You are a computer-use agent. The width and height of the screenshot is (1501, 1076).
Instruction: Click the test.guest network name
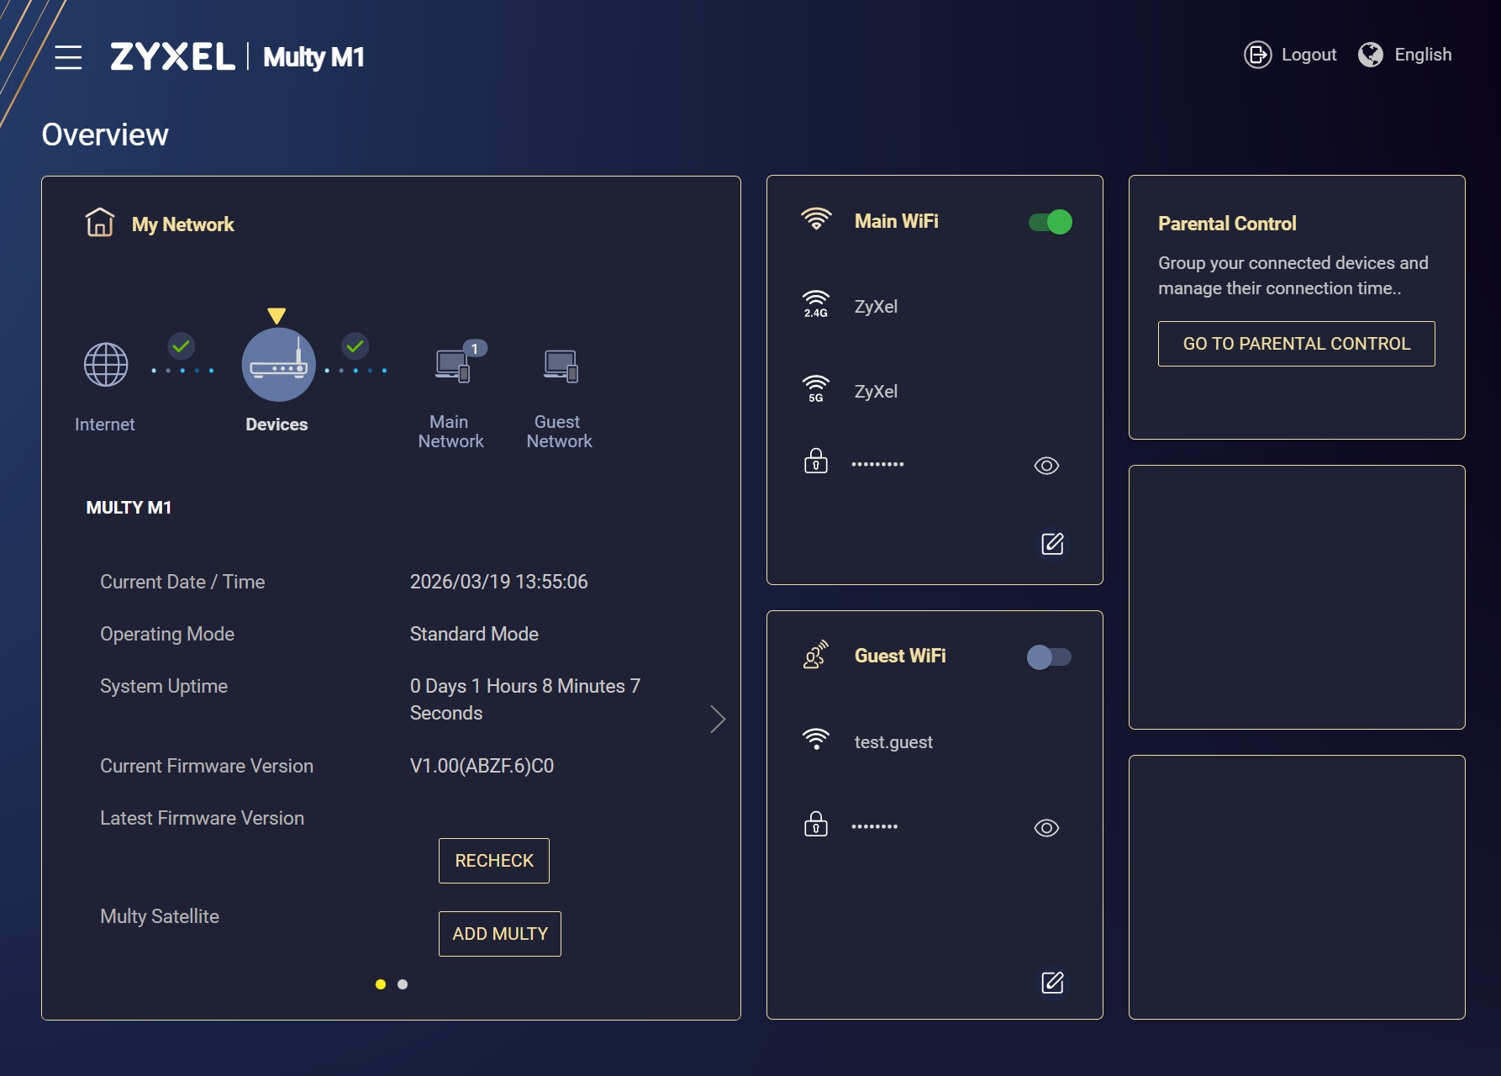click(x=893, y=742)
